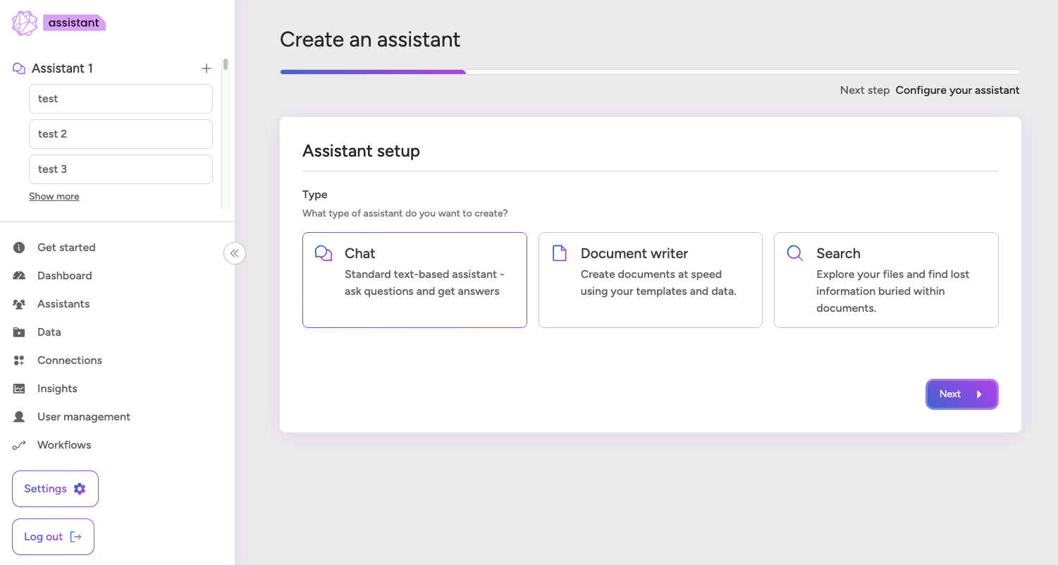
Task: Click the Get started info icon
Action: (19, 247)
